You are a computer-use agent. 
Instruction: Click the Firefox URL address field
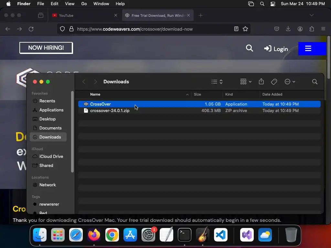tap(154, 29)
